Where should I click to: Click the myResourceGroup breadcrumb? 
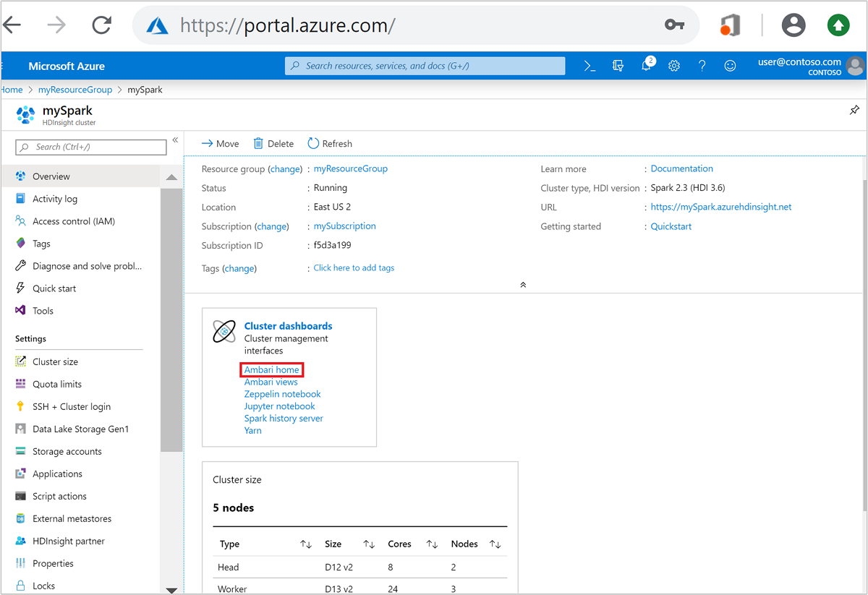point(75,90)
